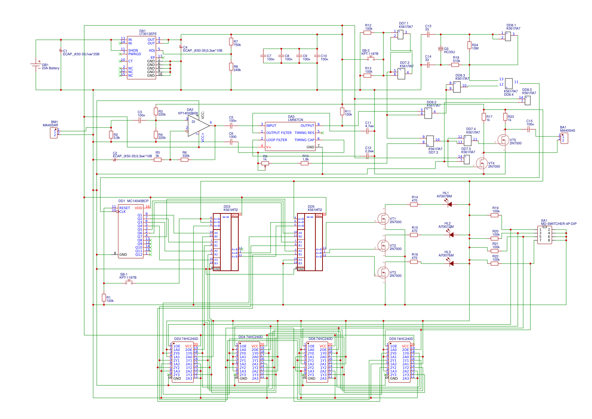The image size is (592, 419).
Task: Select the DD8.1 NAND gate symbol
Action: 508,36
